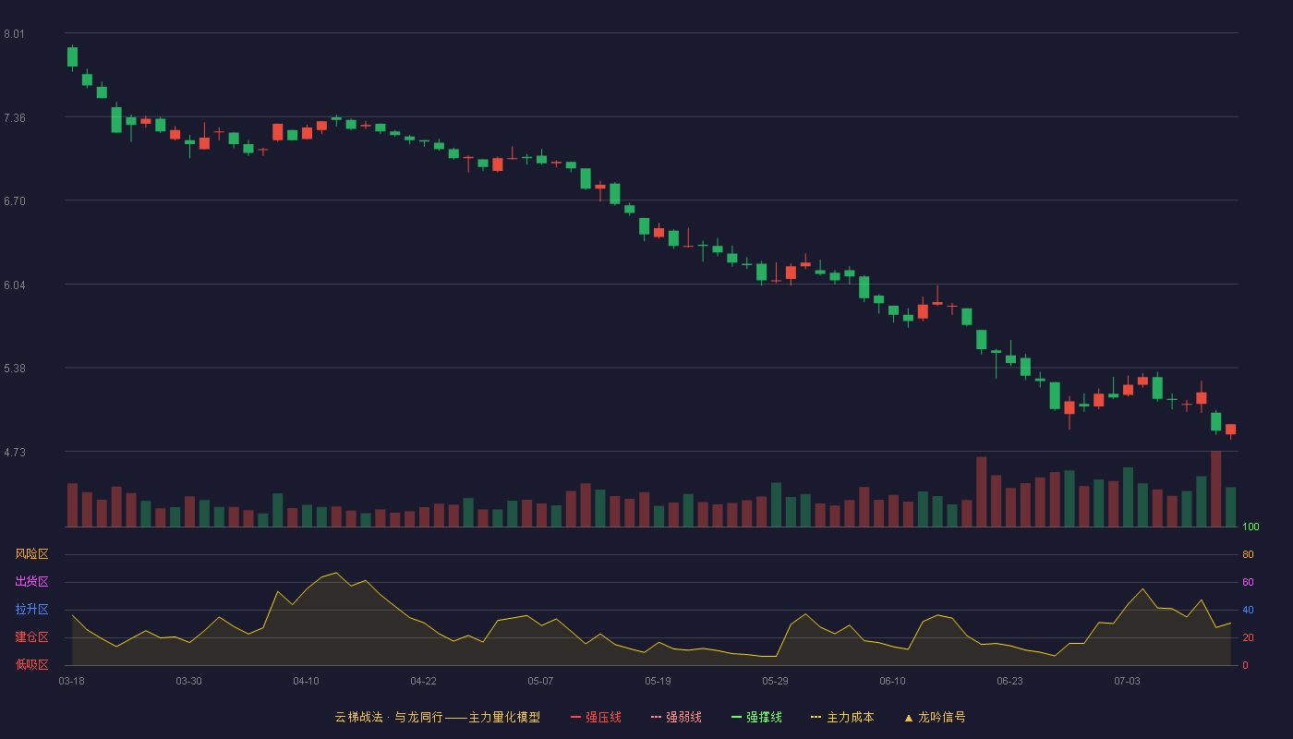Click the red 20 indicator scale value

click(1248, 638)
